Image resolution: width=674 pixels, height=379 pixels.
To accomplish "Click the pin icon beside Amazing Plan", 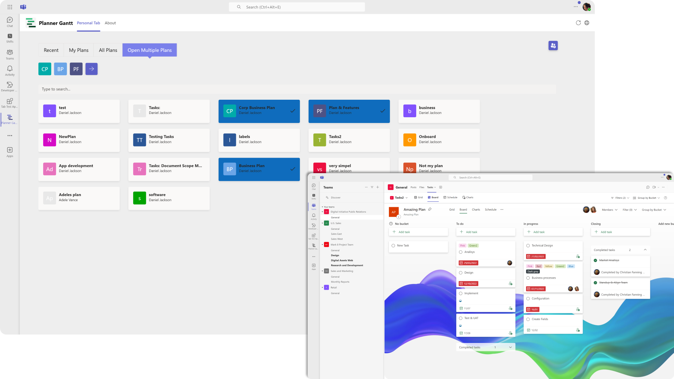I will pos(430,210).
